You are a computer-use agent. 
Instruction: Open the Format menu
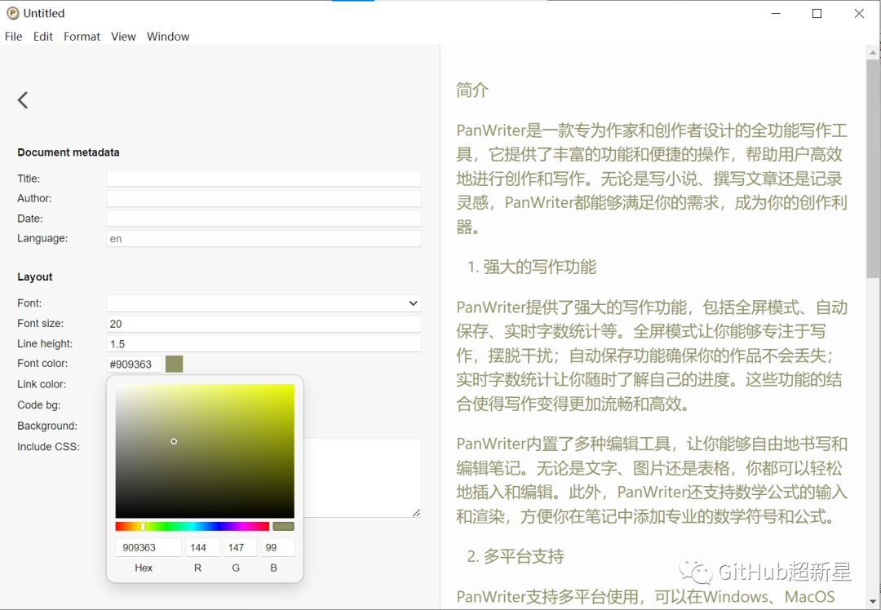(x=82, y=37)
